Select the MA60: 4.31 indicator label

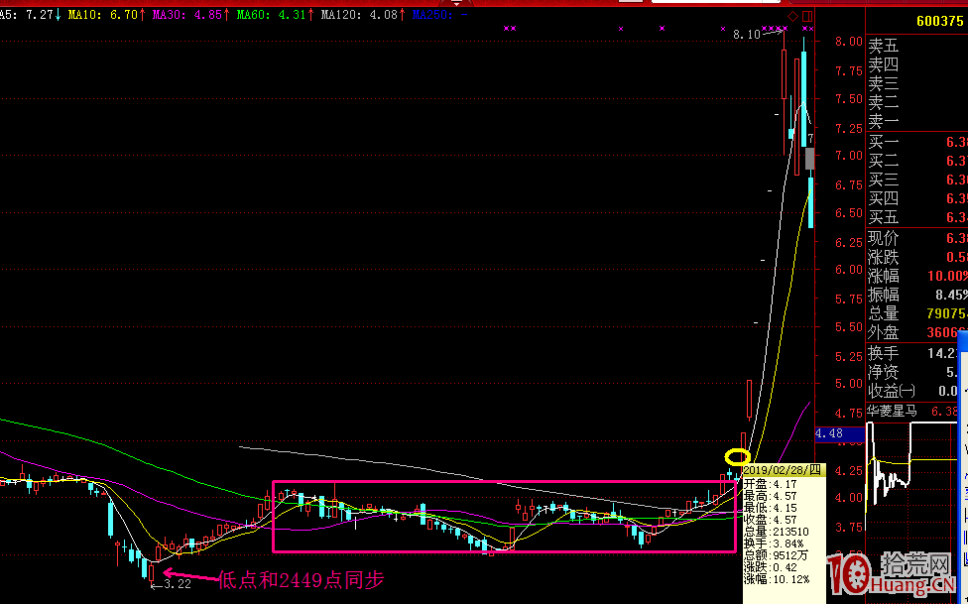pyautogui.click(x=275, y=14)
